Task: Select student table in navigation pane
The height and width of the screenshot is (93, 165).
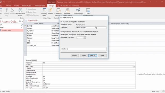Action: point(12,30)
